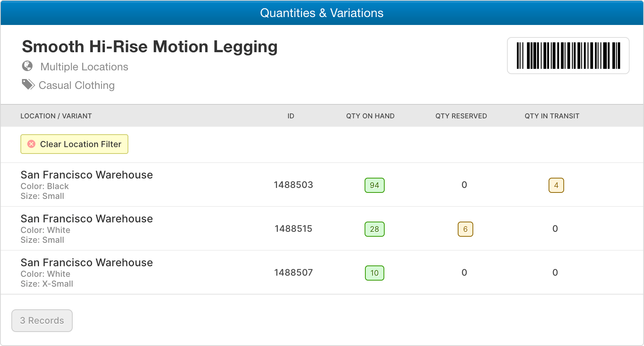Click the green 10 on-hand badge
The height and width of the screenshot is (346, 644).
coord(374,273)
